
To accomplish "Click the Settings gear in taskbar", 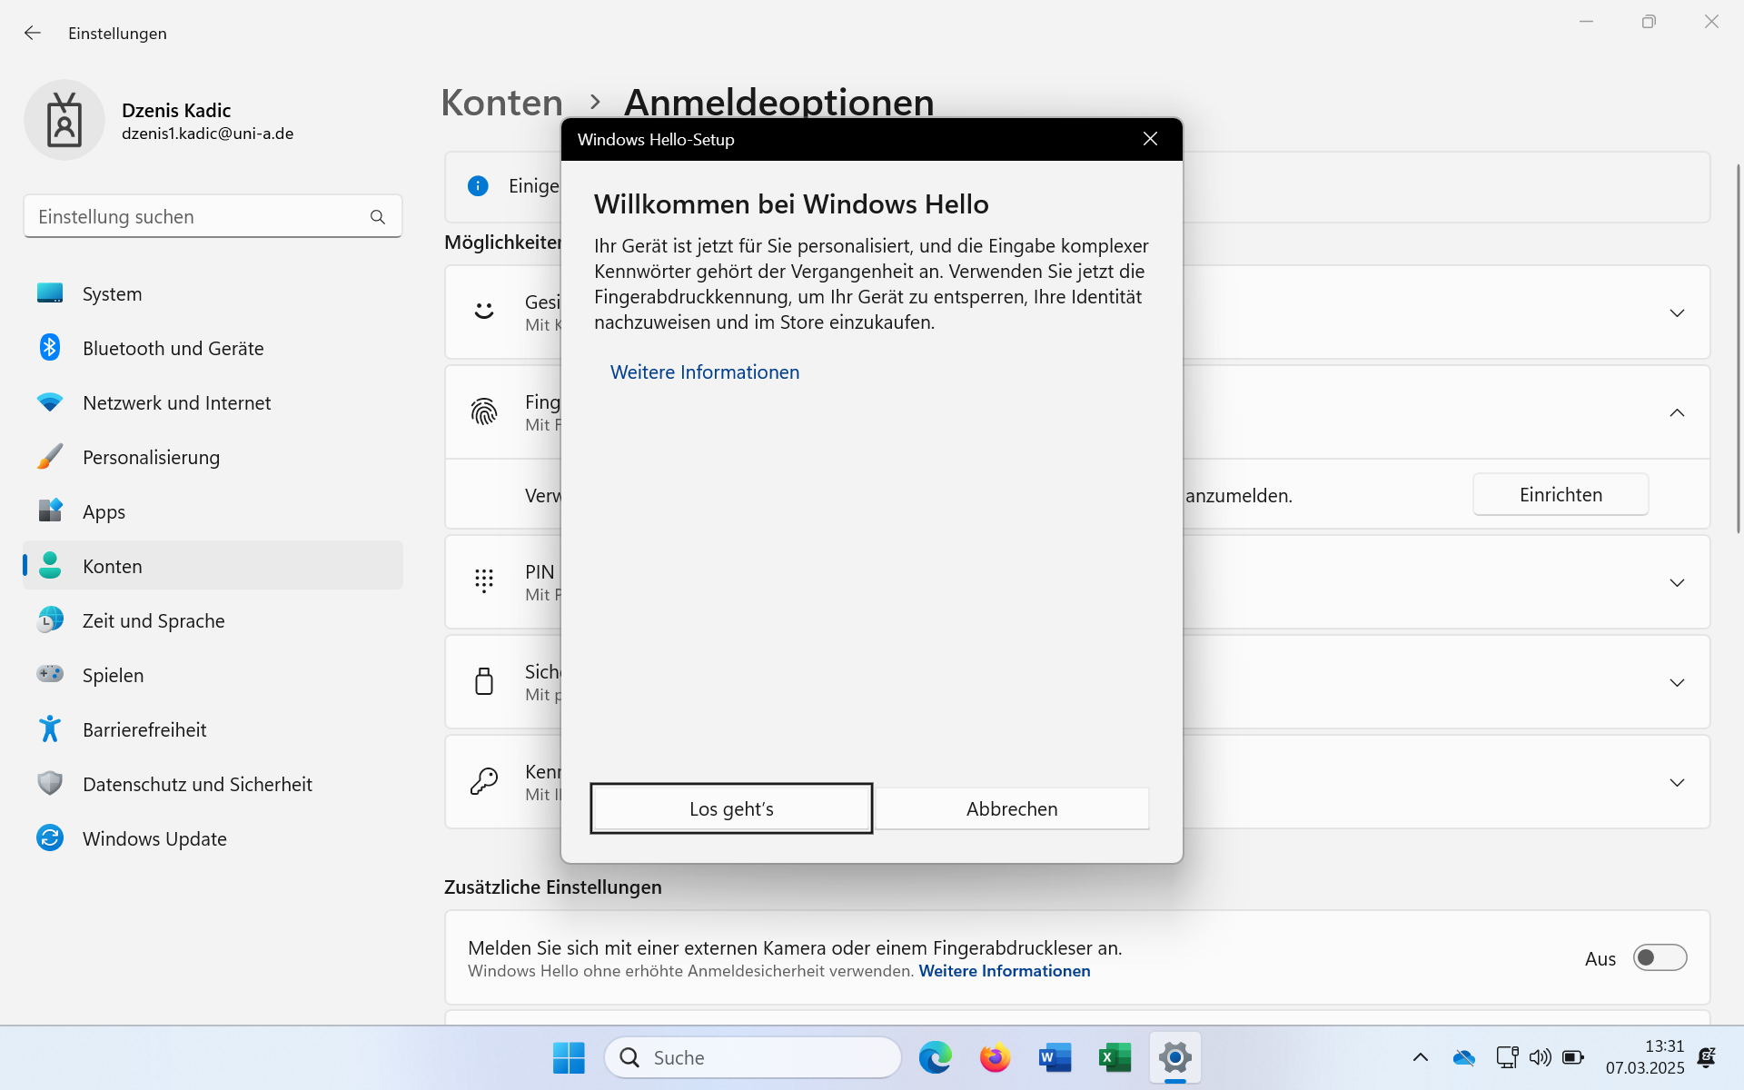I will coord(1174,1057).
